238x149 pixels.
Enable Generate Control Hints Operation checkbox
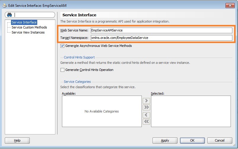pos(63,70)
